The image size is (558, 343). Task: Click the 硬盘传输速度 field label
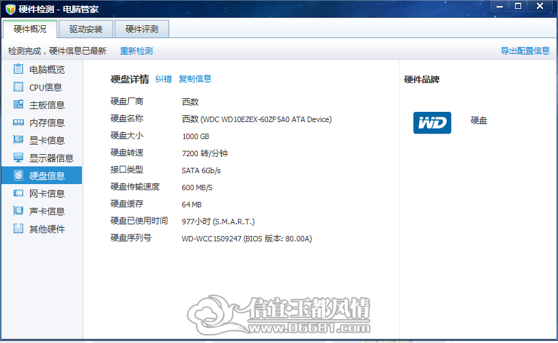tap(135, 186)
